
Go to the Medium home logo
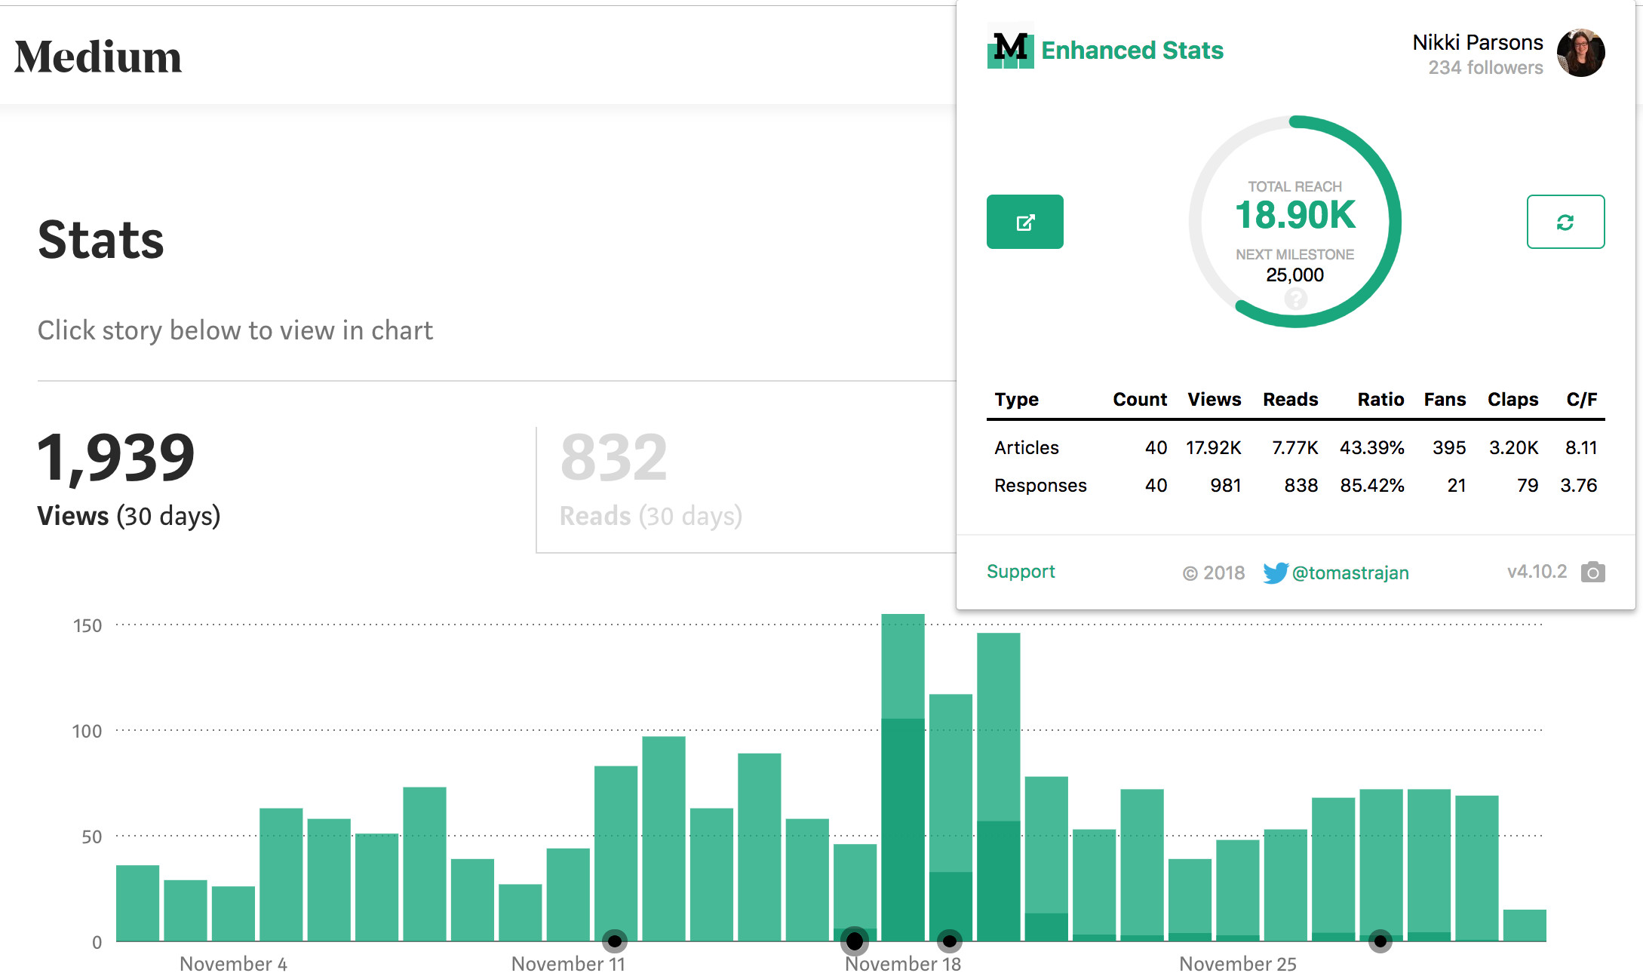coord(98,57)
